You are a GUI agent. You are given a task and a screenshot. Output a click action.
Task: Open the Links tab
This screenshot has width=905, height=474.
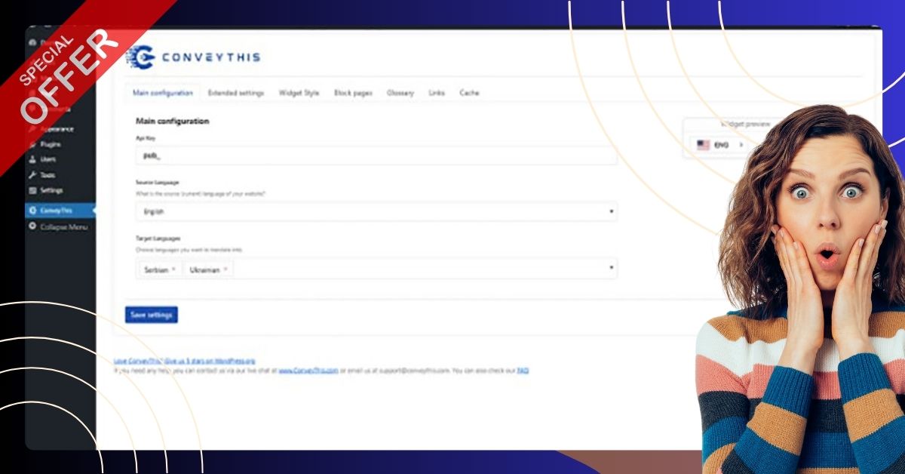pyautogui.click(x=437, y=93)
